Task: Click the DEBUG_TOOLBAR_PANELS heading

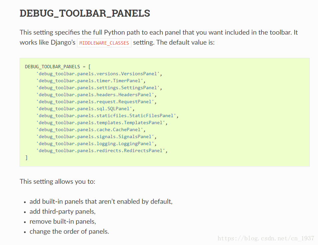Action: (x=85, y=14)
